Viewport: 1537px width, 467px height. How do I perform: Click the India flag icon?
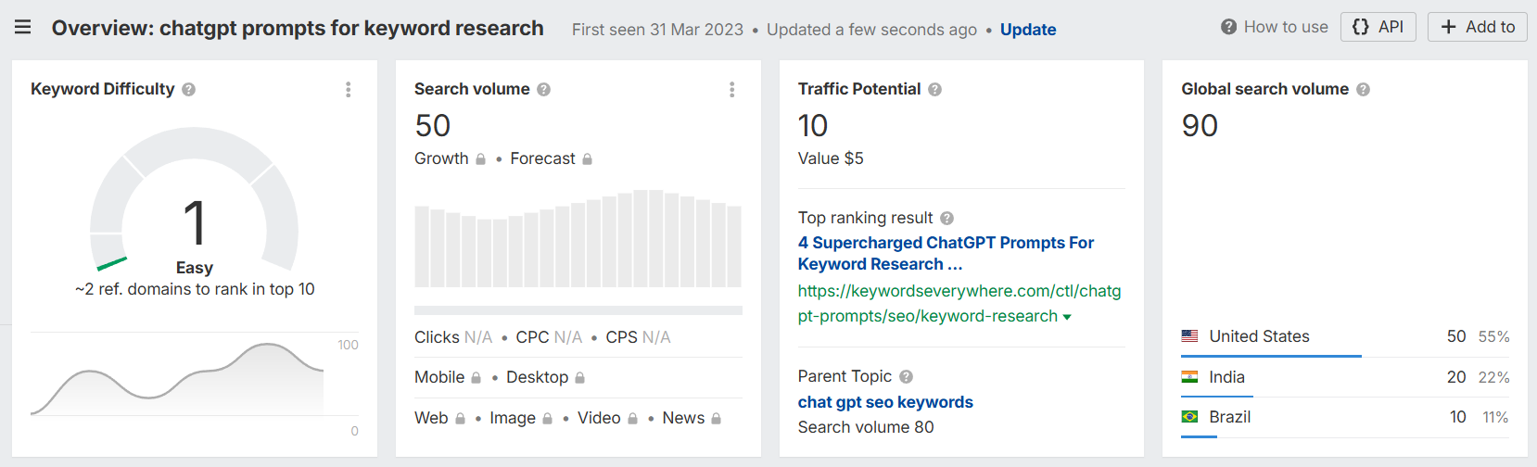coord(1189,377)
